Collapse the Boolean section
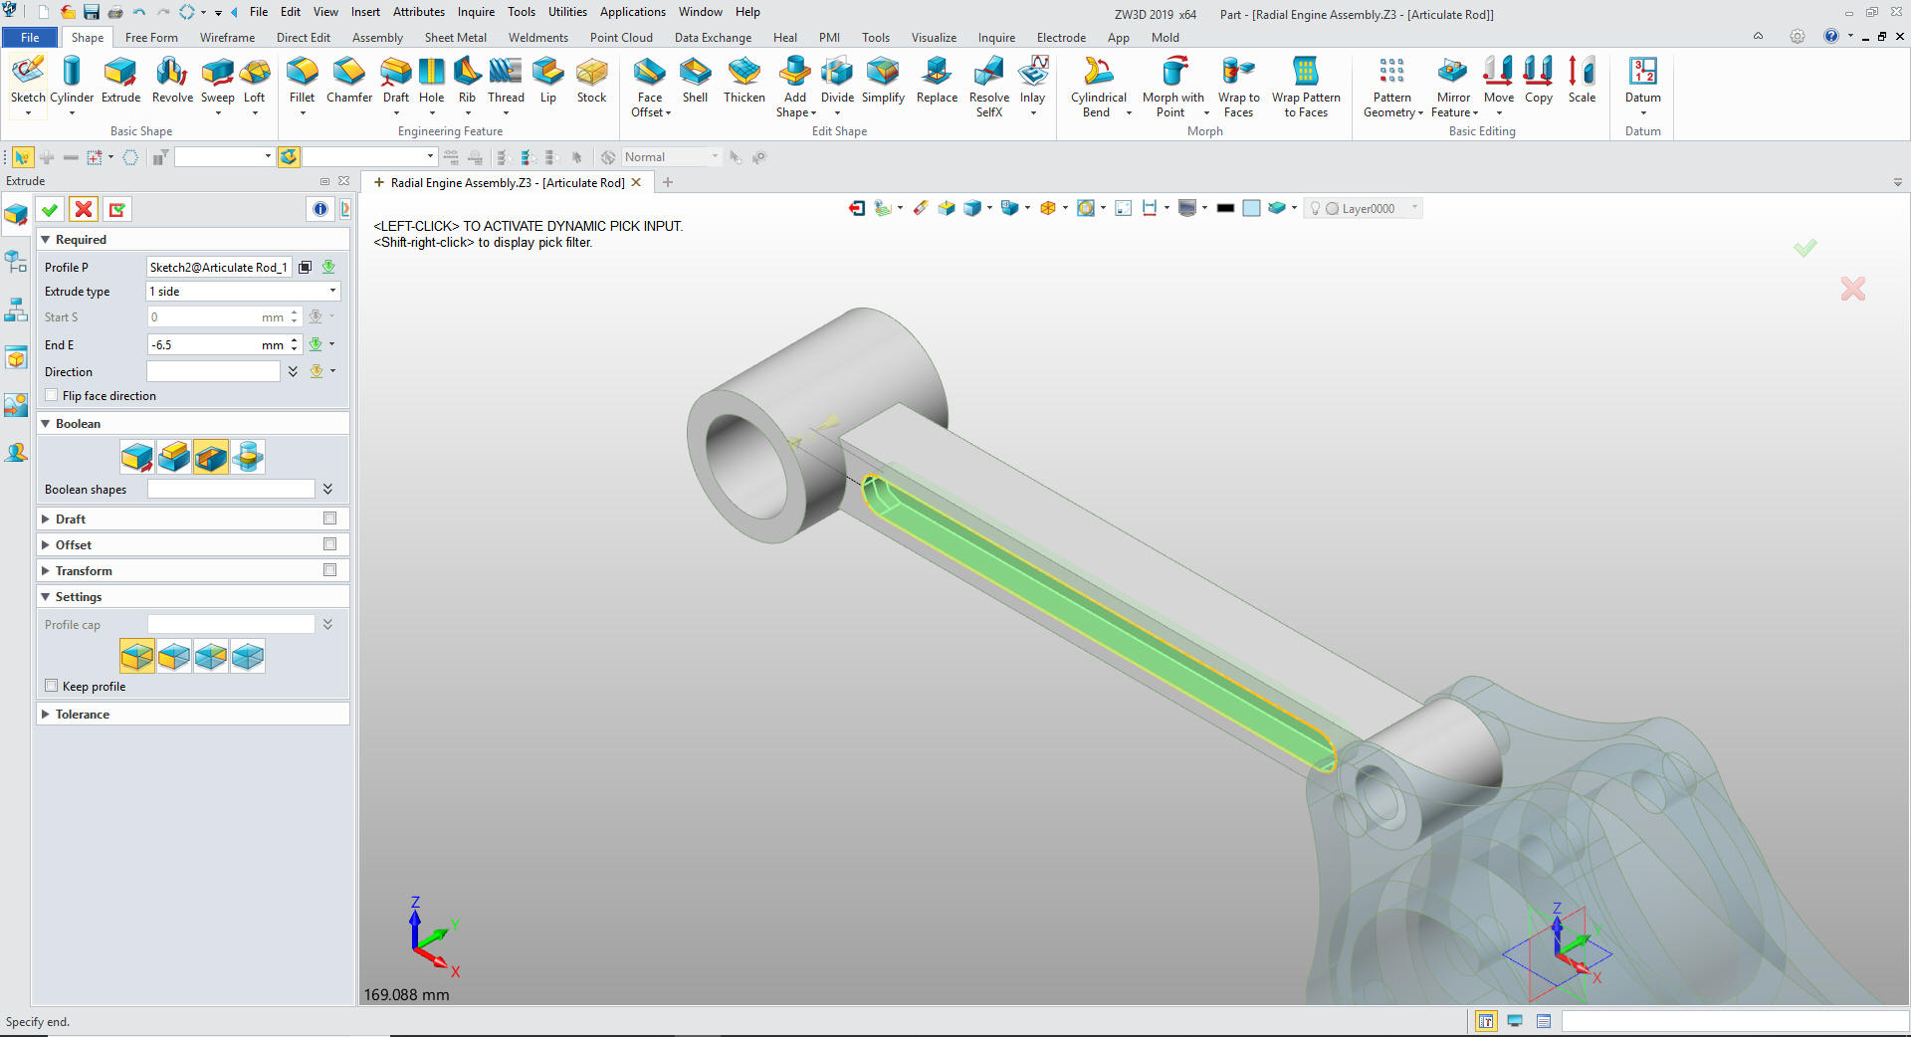 coord(46,424)
